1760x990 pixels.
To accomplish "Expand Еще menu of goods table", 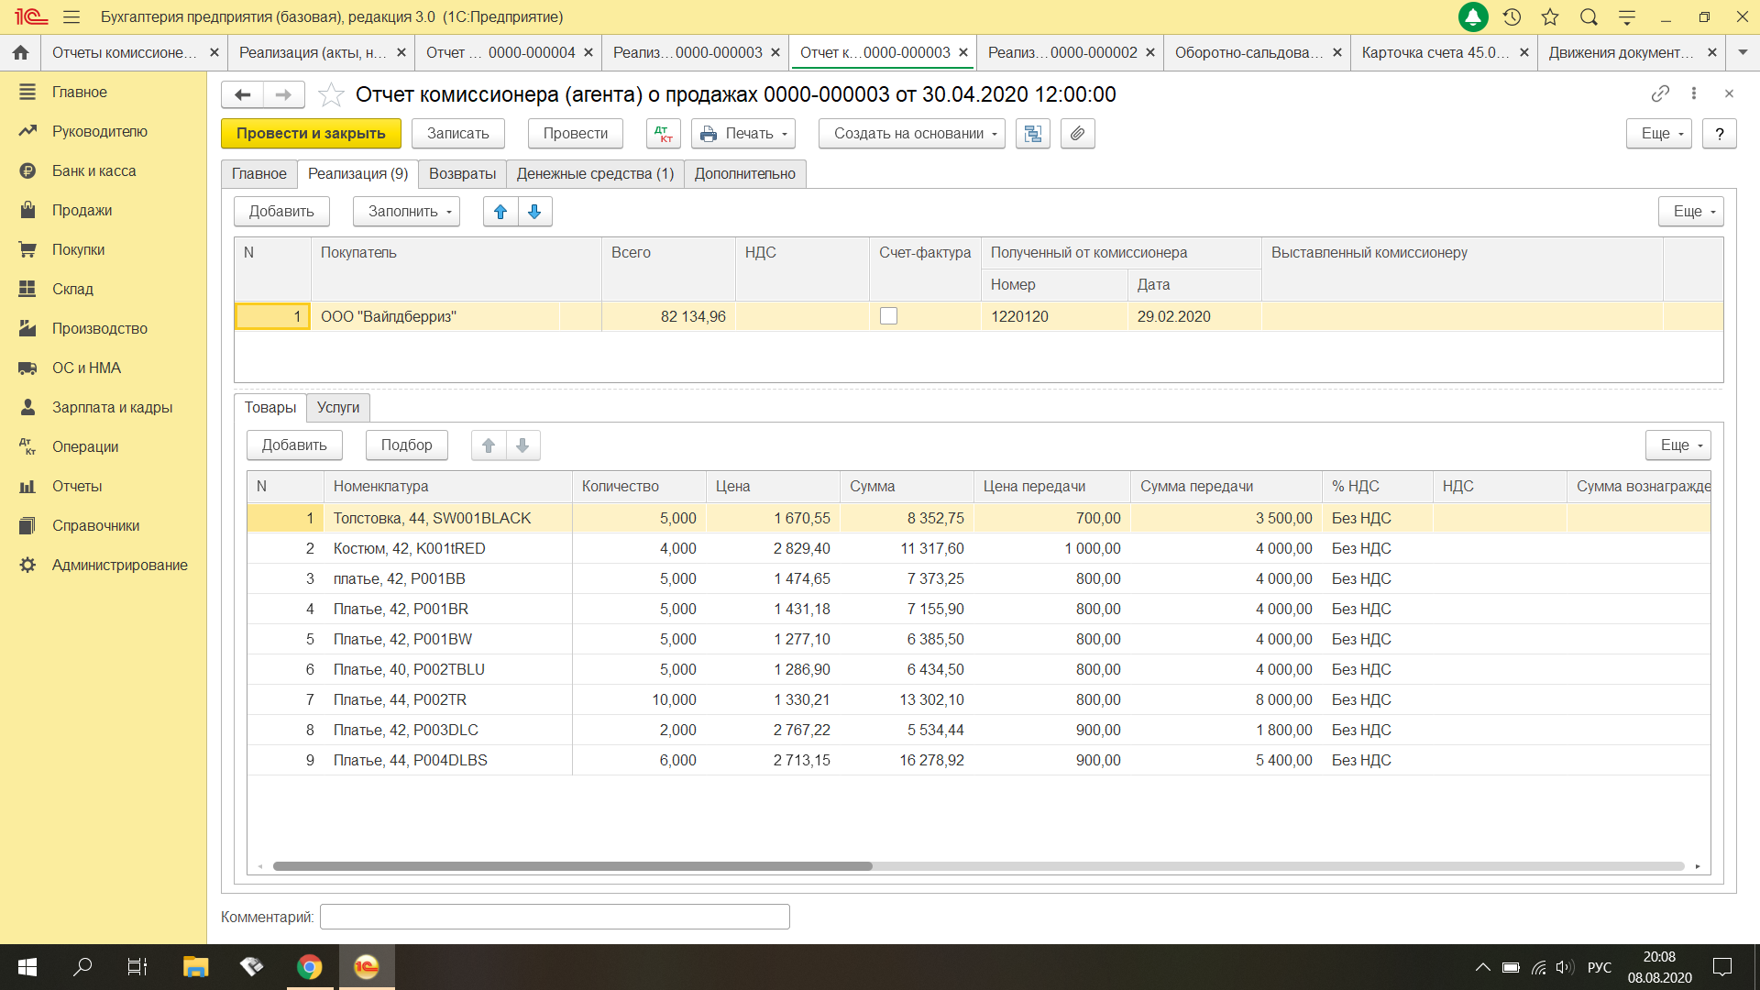I will 1678,445.
